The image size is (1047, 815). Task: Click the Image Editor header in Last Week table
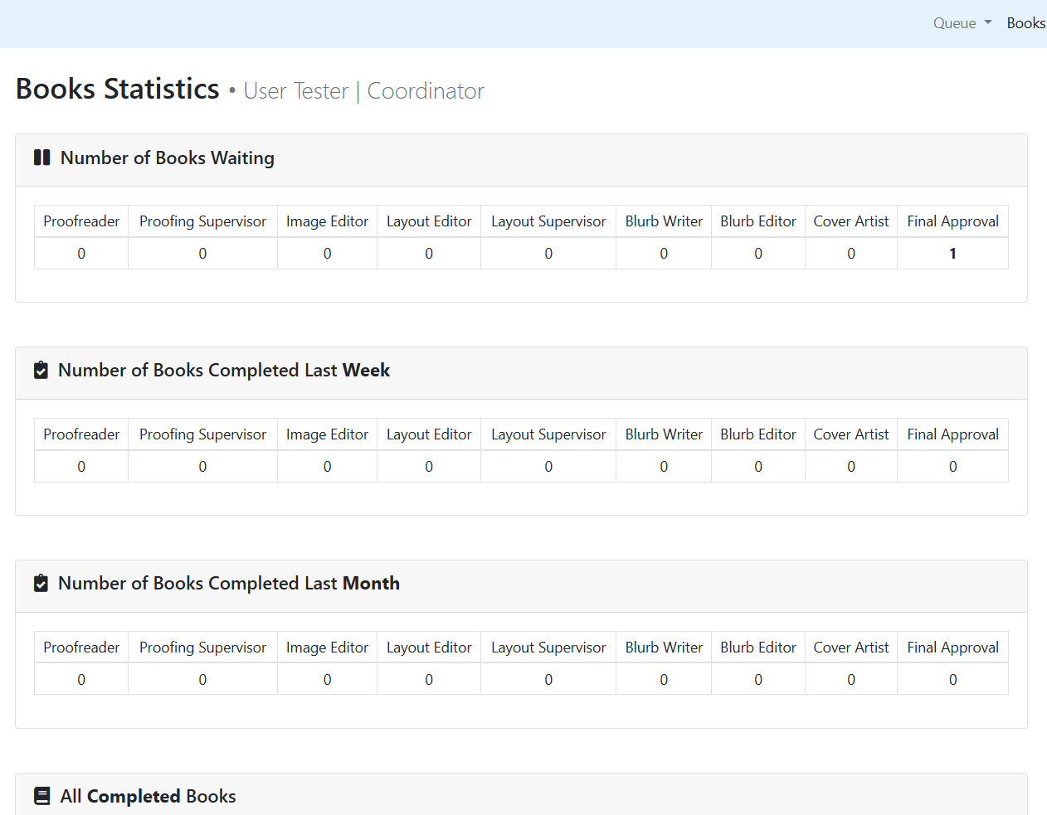point(327,434)
